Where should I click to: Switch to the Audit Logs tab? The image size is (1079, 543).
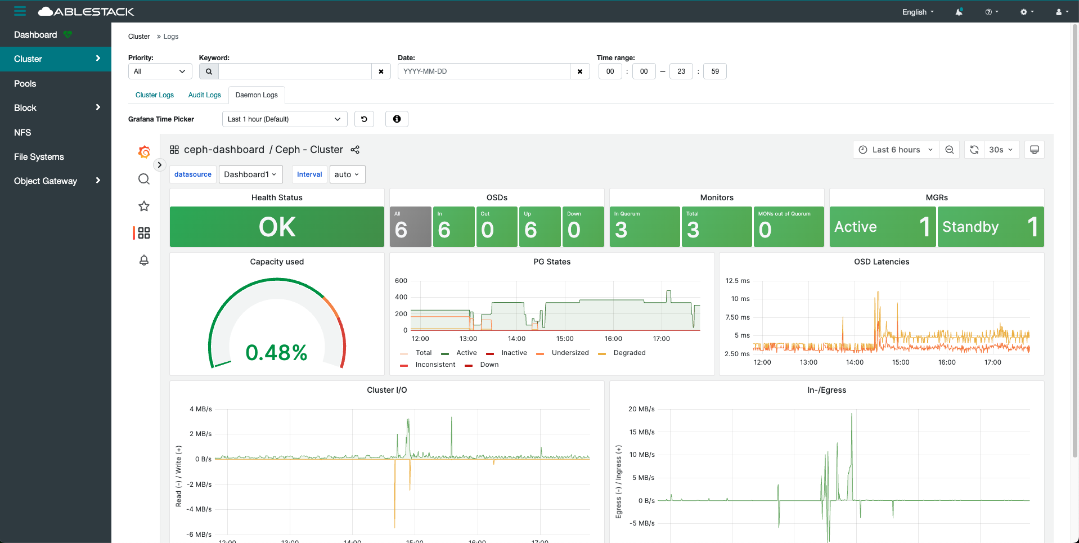click(204, 95)
